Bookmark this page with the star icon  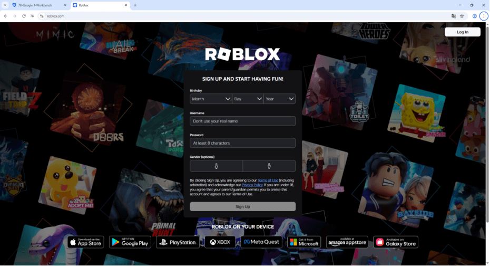click(462, 16)
